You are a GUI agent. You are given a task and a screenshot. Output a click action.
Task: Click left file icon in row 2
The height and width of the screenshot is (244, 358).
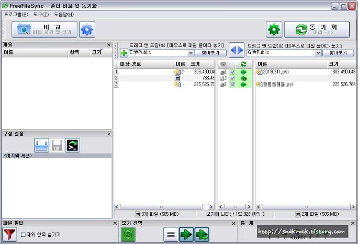click(x=177, y=78)
